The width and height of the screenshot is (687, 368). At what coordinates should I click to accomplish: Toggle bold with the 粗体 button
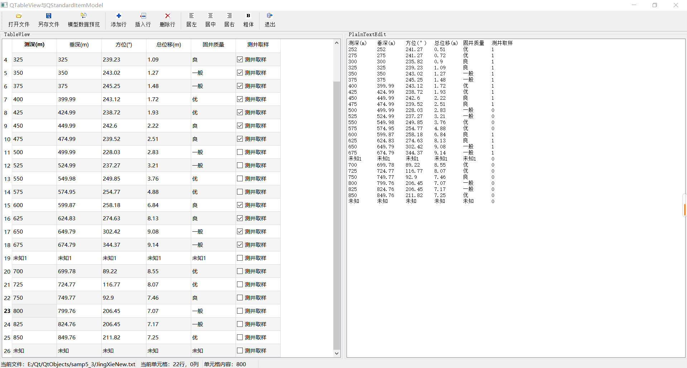click(248, 20)
